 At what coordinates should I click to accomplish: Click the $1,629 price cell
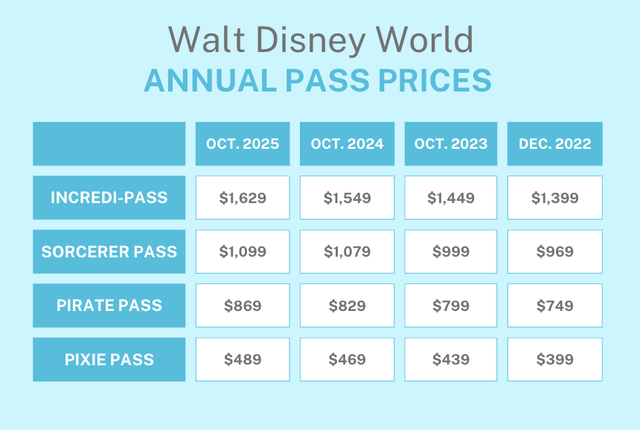(243, 198)
